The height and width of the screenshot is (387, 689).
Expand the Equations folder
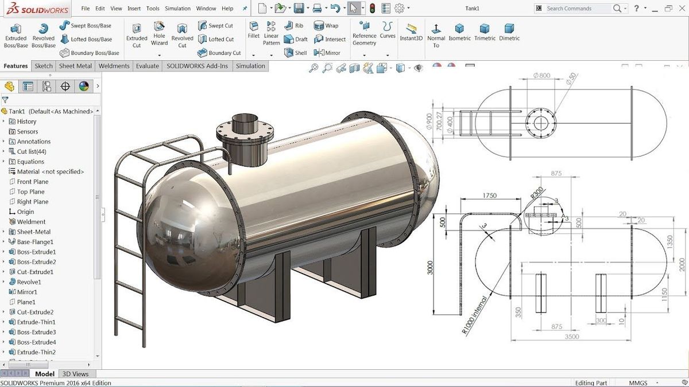click(x=4, y=162)
